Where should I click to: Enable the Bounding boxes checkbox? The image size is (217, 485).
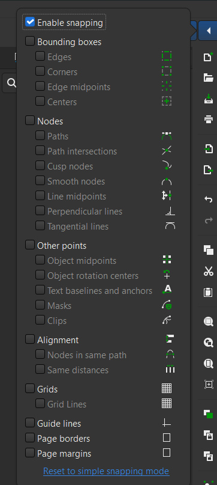[x=30, y=41]
